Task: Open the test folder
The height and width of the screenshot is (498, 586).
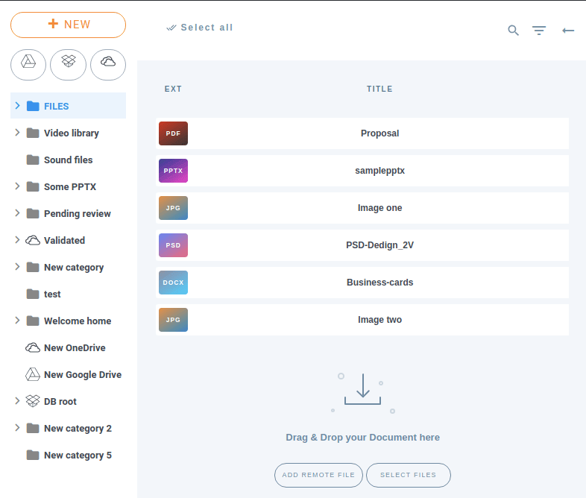Action: tap(52, 294)
